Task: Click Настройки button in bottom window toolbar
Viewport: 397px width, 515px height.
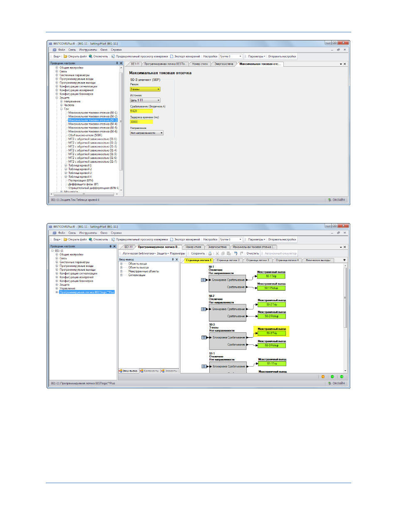Action: coord(210,239)
